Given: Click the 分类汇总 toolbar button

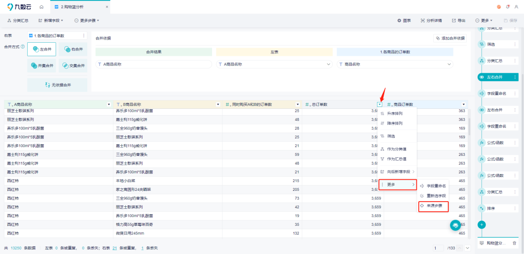Looking at the screenshot, I should pyautogui.click(x=18, y=21).
